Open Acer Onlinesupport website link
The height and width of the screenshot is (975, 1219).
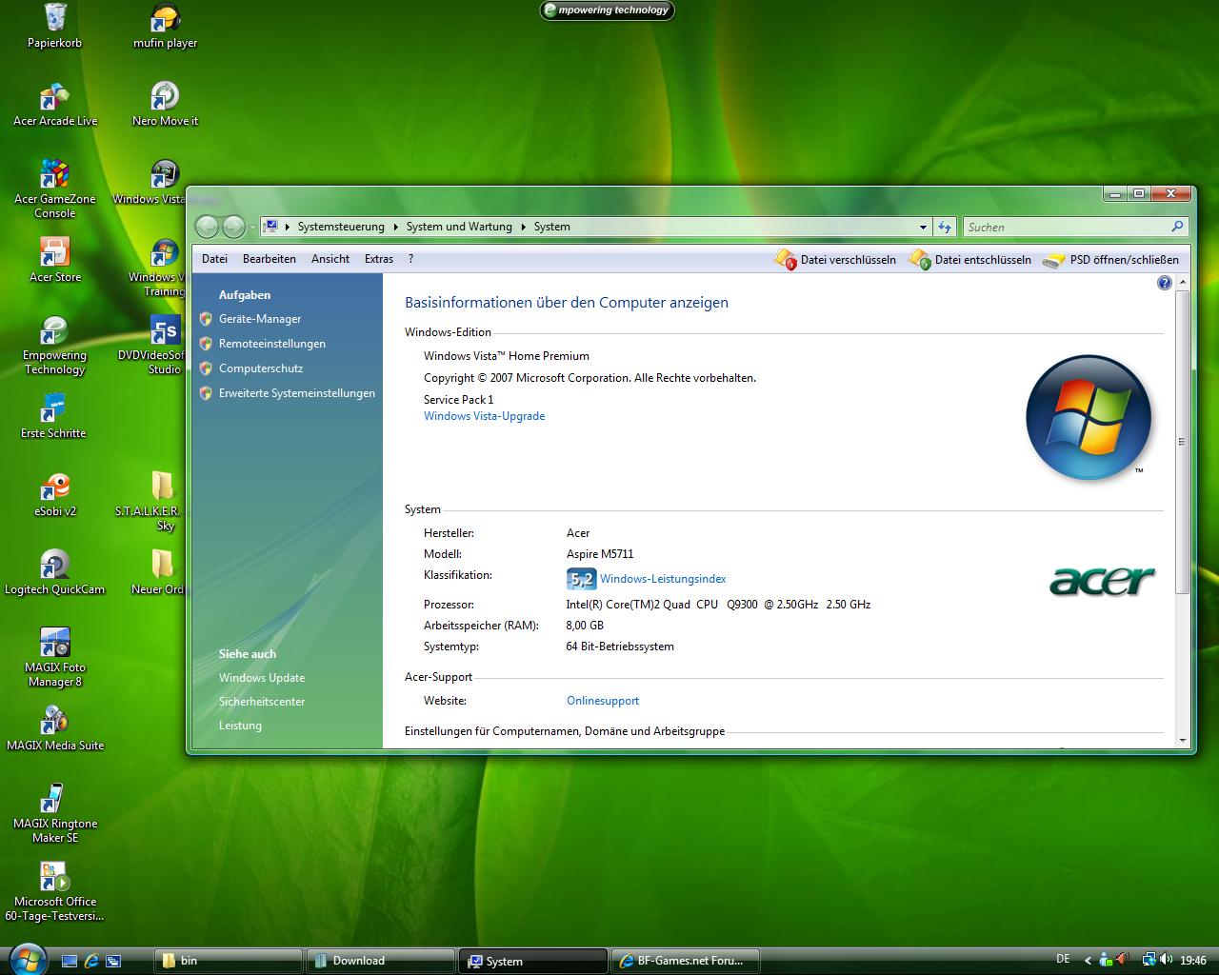point(603,701)
